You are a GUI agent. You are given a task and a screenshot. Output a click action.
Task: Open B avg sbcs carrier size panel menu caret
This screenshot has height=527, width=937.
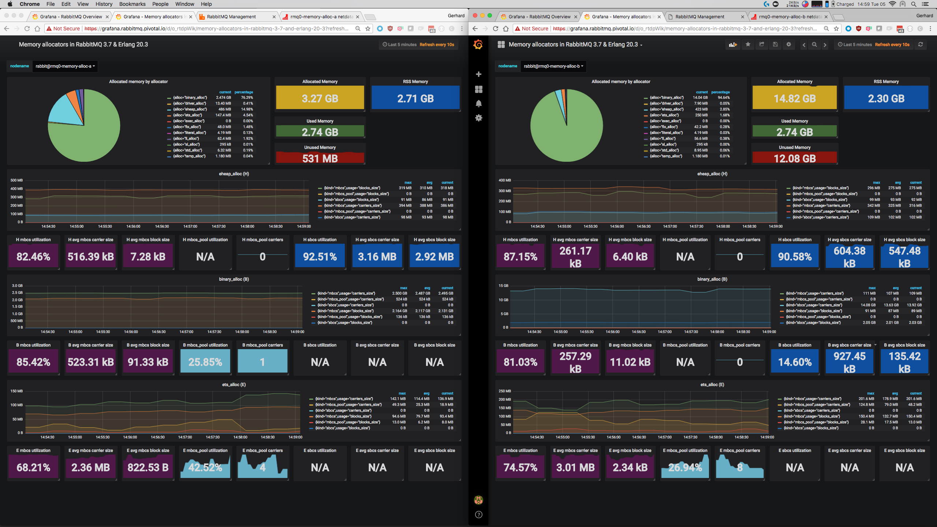[x=876, y=345]
